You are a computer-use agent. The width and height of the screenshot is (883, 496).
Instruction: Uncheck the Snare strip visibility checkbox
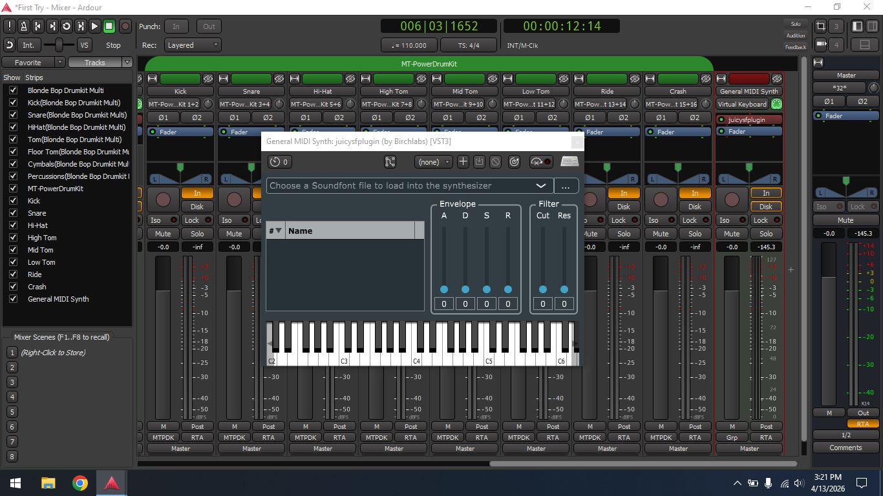coord(13,213)
